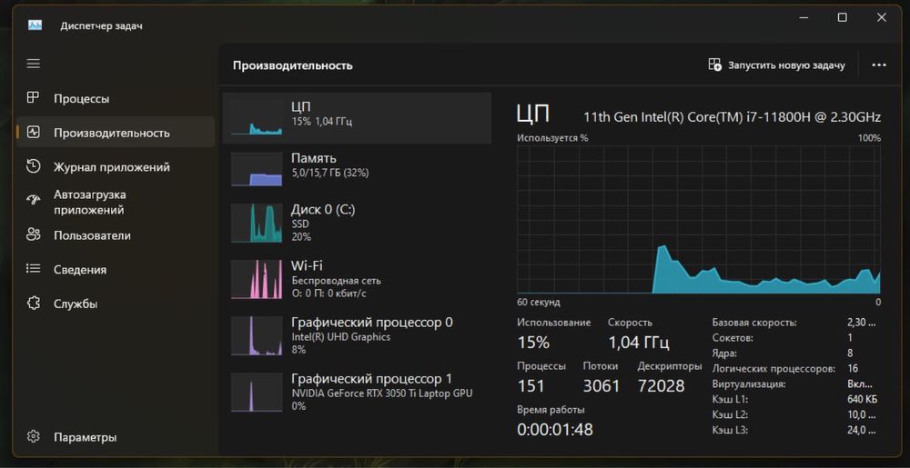910x468 pixels.
Task: Click the 60 секунд graph label
Action: coord(539,303)
